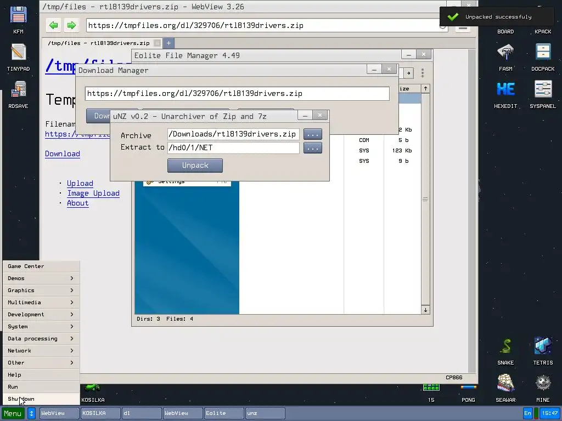Open Game Center from the menu
The width and height of the screenshot is (562, 421).
41,266
